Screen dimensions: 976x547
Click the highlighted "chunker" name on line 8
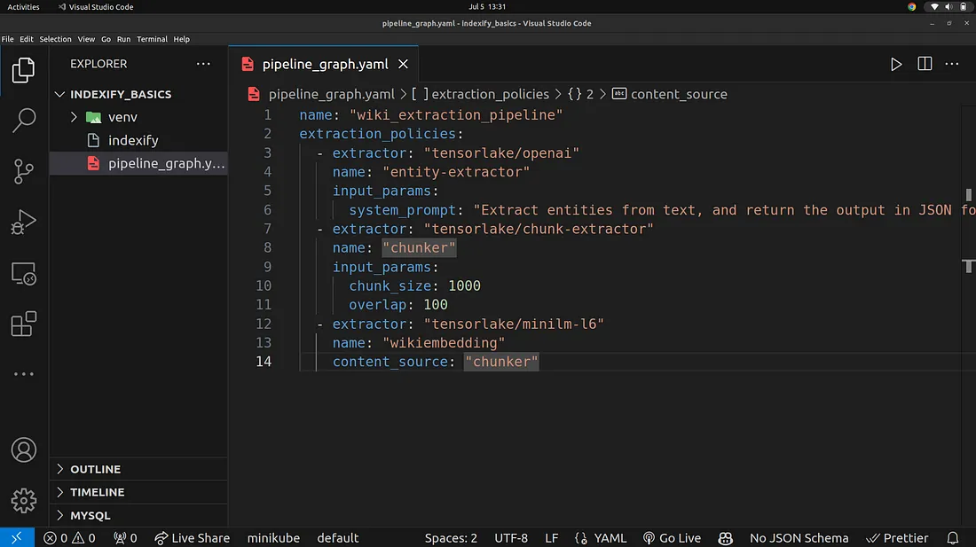[419, 248]
